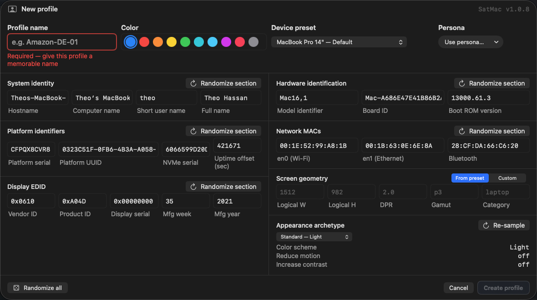This screenshot has width=537, height=300.
Task: Select the light blue color swatch
Action: tap(213, 42)
